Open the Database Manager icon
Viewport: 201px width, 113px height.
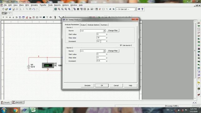[81, 9]
